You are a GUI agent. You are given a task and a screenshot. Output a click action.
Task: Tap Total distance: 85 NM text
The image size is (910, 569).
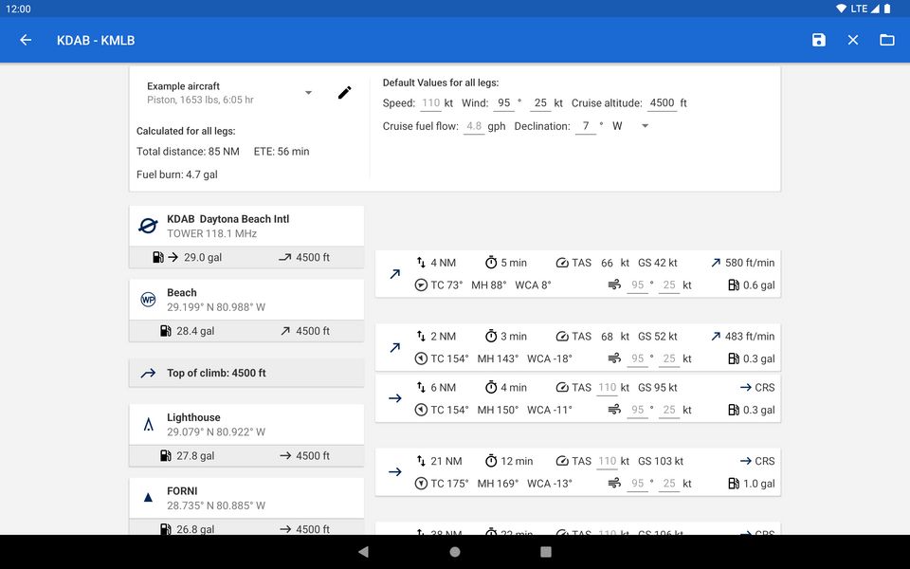(x=188, y=152)
